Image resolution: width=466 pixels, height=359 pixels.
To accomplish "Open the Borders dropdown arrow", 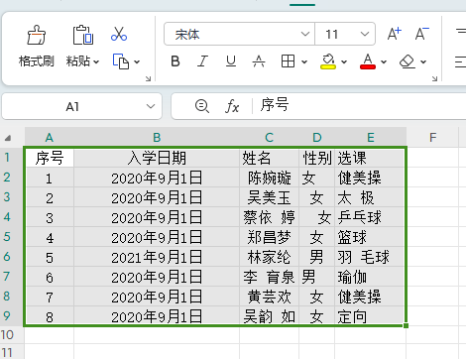I will (304, 61).
